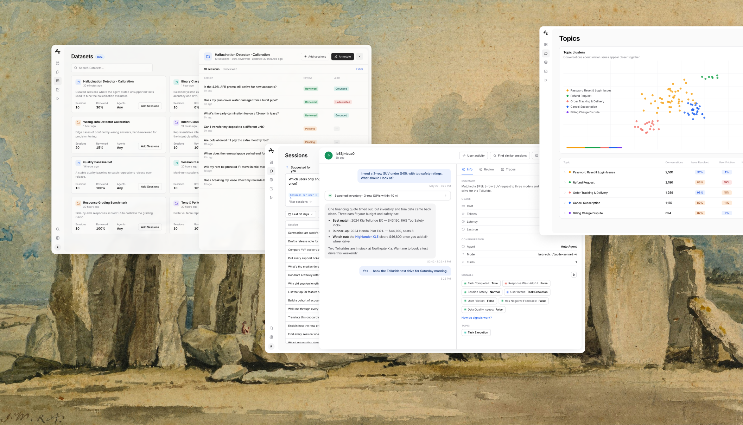Add Sessions to Wrong-Info Detector Calibration card
743x425 pixels.
150,146
